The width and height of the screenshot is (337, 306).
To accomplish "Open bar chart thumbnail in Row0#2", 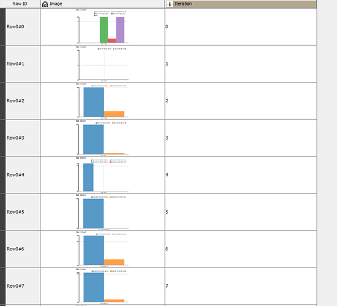I will pos(103,100).
